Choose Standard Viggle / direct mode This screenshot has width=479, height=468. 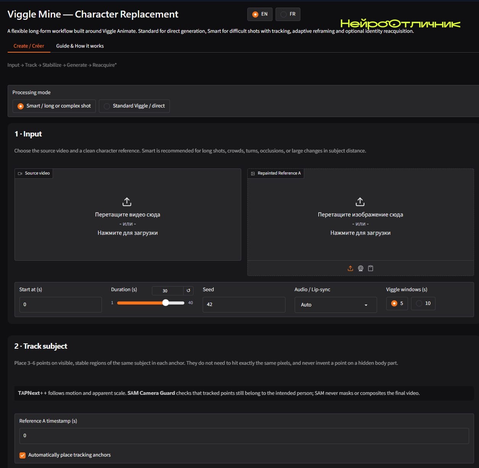click(x=134, y=106)
